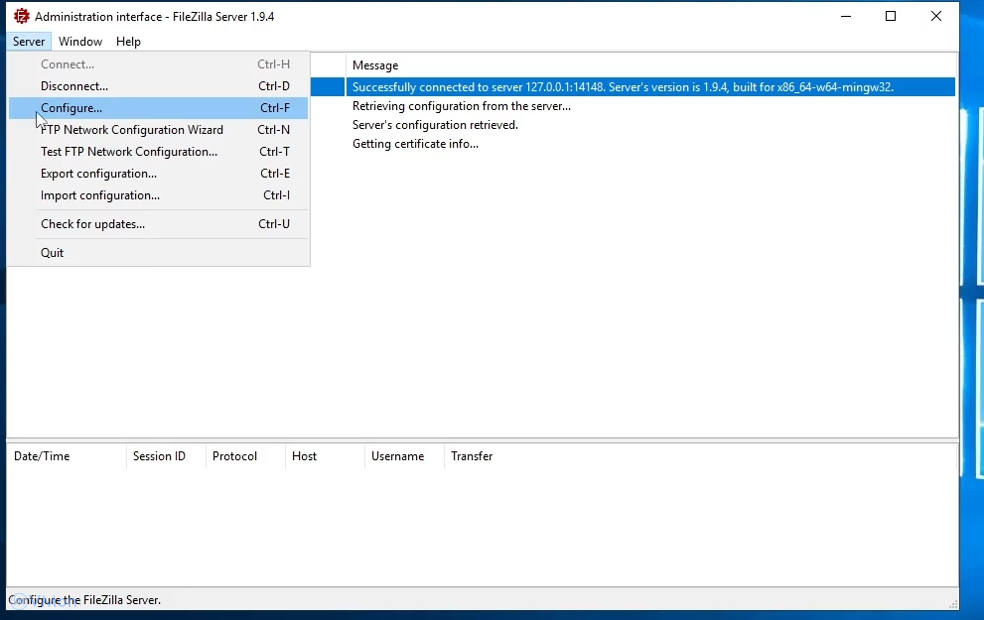
Task: Click the Session ID column header
Action: (159, 456)
